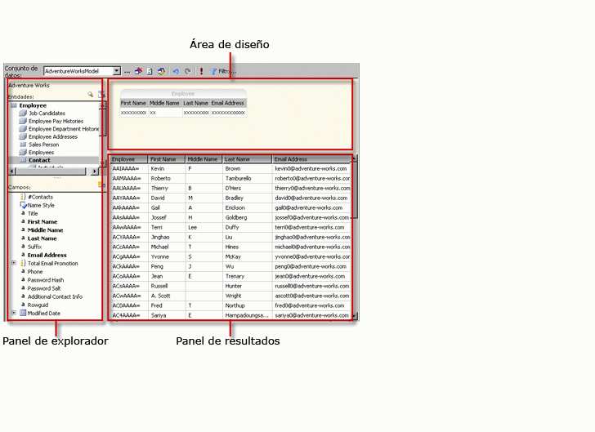Click the entities list right scroll arrow

[95, 171]
